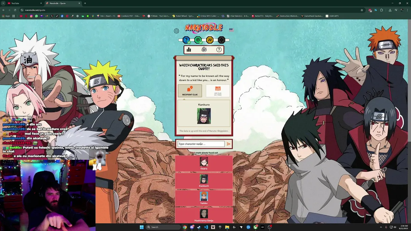This screenshot has width=411, height=231.
Task: Open the Online MP3 Cutter bookmark
Action: point(208,16)
